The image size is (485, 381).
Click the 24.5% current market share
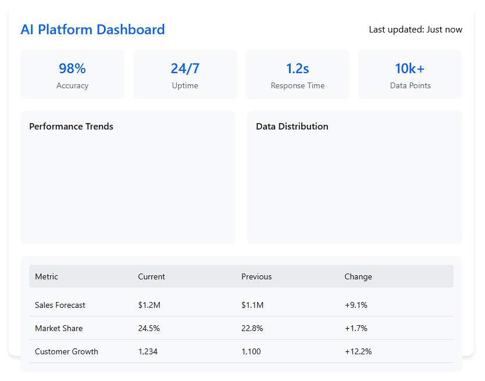(x=149, y=328)
